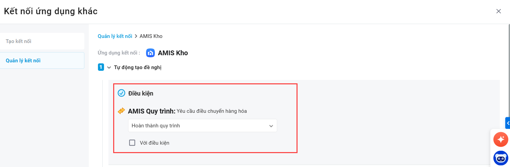Open the Hoàn thành quy trình dropdown
The width and height of the screenshot is (510, 167).
pos(202,126)
